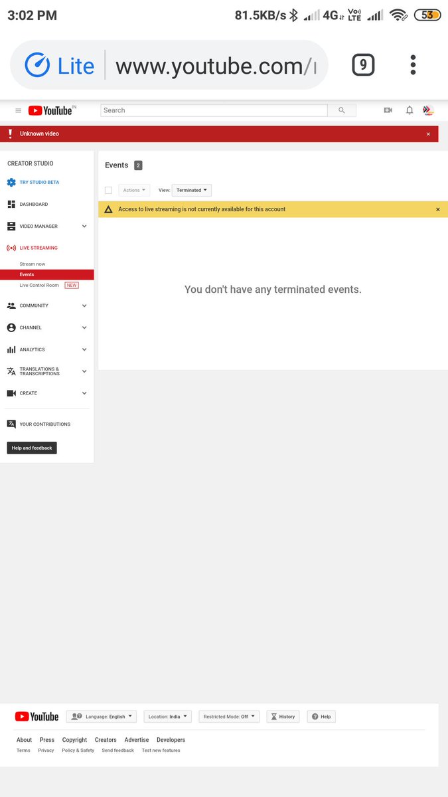Image resolution: width=448 pixels, height=797 pixels.
Task: Open the Restricted Mode: Off dropdown
Action: click(229, 717)
